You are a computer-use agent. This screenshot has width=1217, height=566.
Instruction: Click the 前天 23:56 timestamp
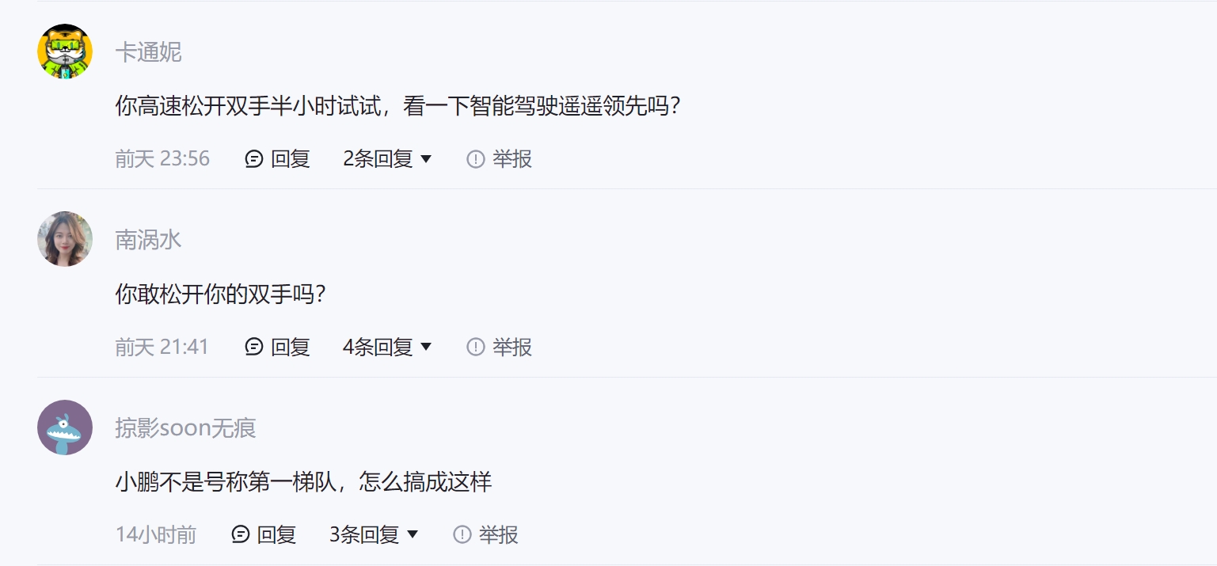pos(162,159)
